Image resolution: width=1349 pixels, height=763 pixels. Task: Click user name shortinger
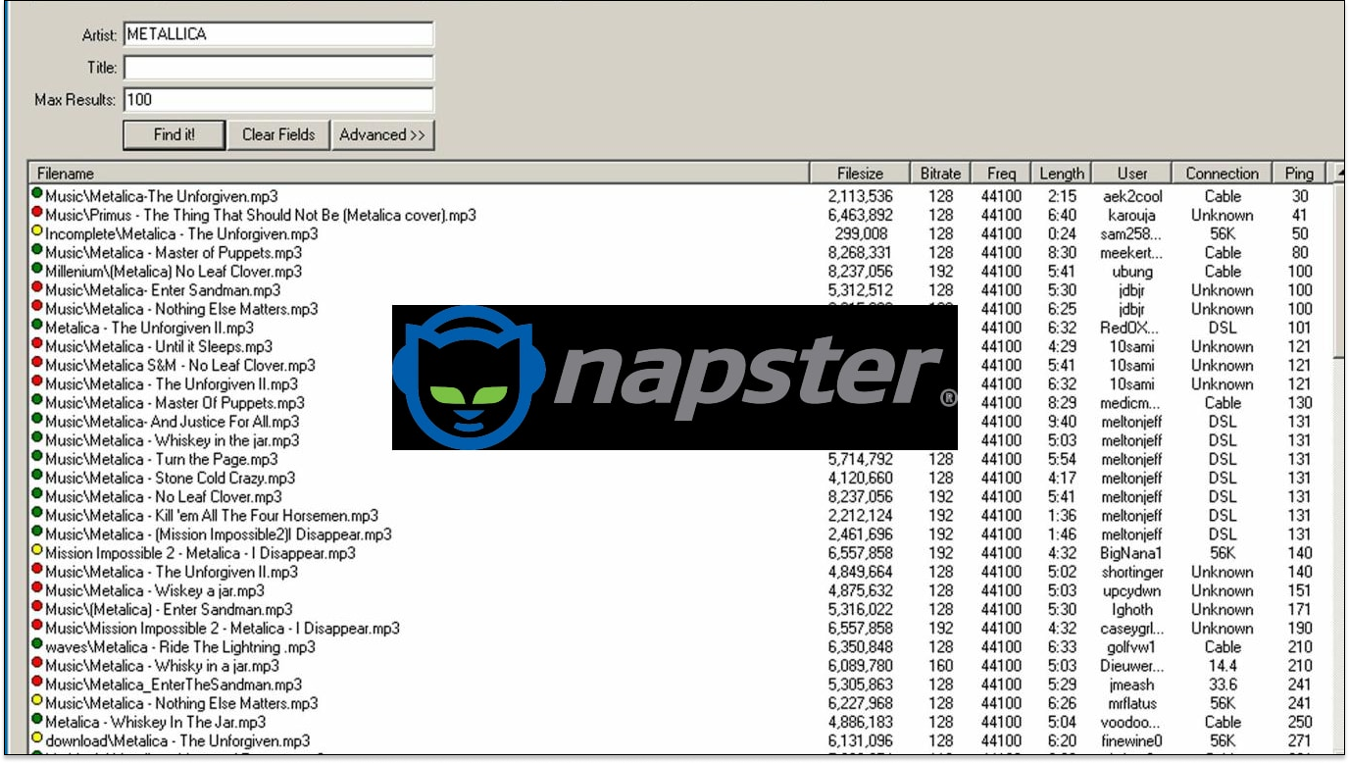(x=1131, y=572)
